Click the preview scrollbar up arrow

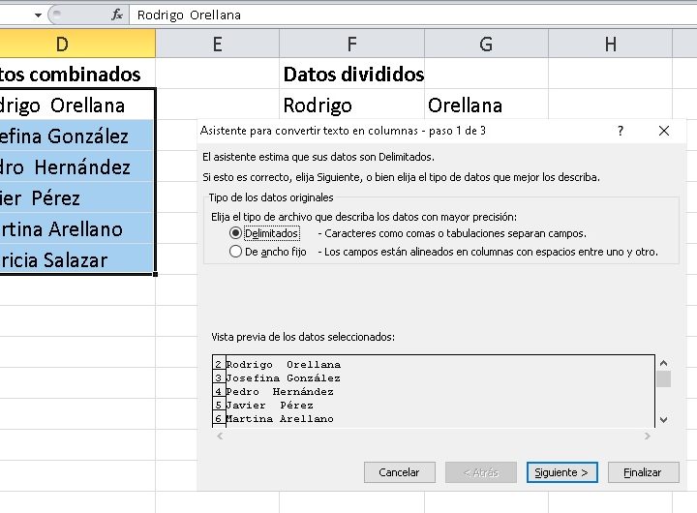click(x=663, y=362)
